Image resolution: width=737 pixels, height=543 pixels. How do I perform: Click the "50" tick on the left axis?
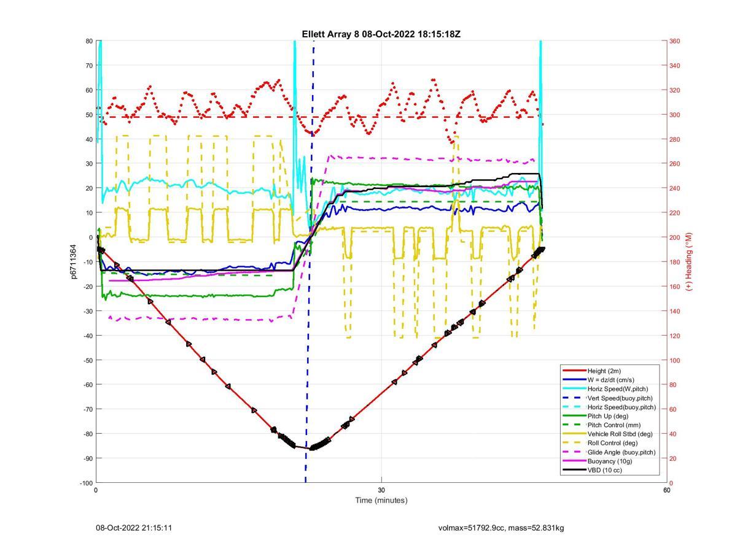pyautogui.click(x=89, y=115)
